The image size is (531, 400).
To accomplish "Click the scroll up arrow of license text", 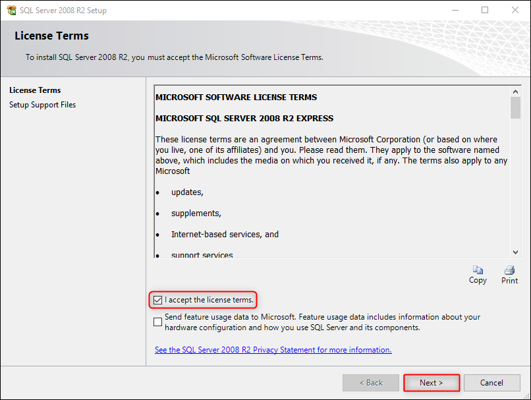I will click(515, 92).
